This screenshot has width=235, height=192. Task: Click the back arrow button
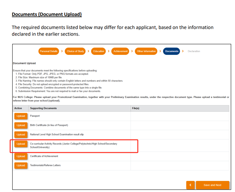(x=190, y=185)
